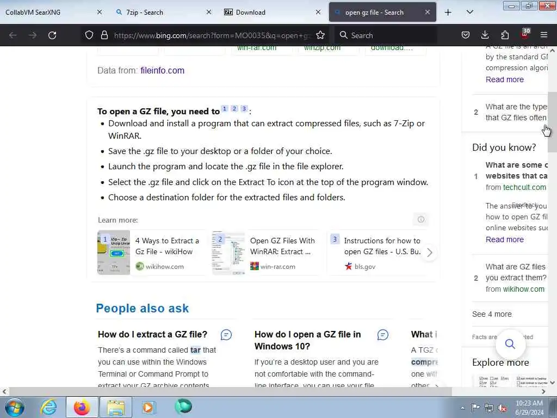Click Read more under the techcult answer
The width and height of the screenshot is (557, 418).
point(504,239)
